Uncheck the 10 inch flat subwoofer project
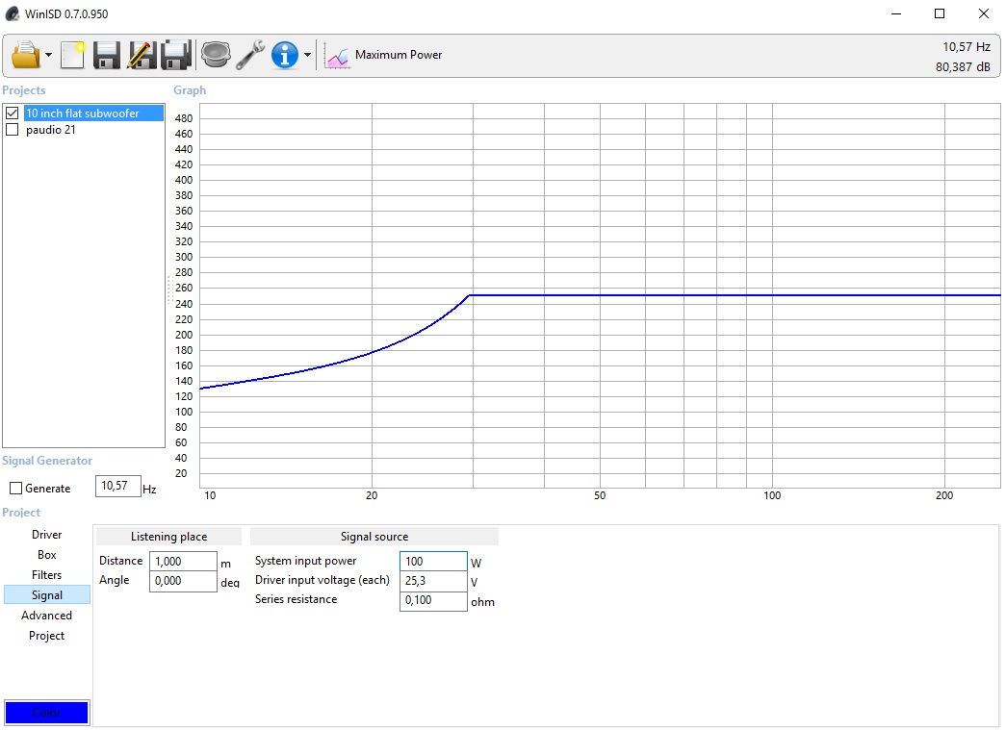Image resolution: width=1006 pixels, height=730 pixels. point(13,113)
